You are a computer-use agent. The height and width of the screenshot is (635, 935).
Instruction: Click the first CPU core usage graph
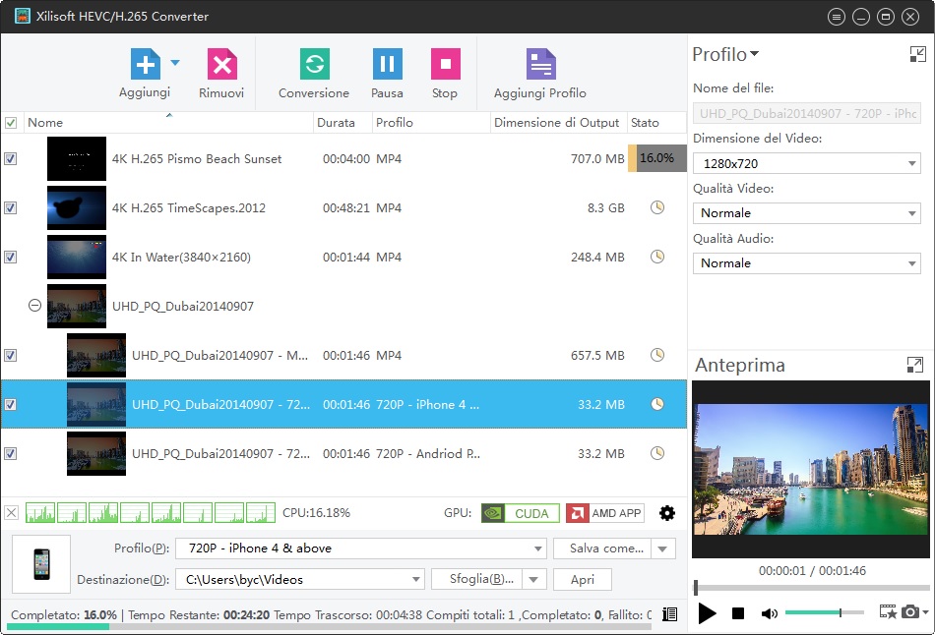(x=40, y=512)
